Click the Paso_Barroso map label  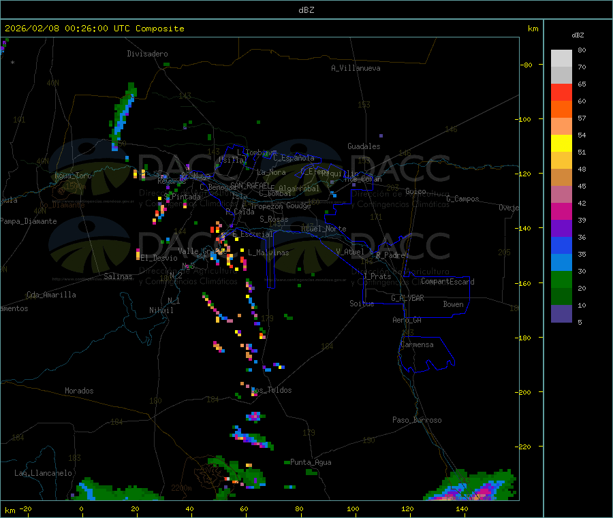pos(417,420)
